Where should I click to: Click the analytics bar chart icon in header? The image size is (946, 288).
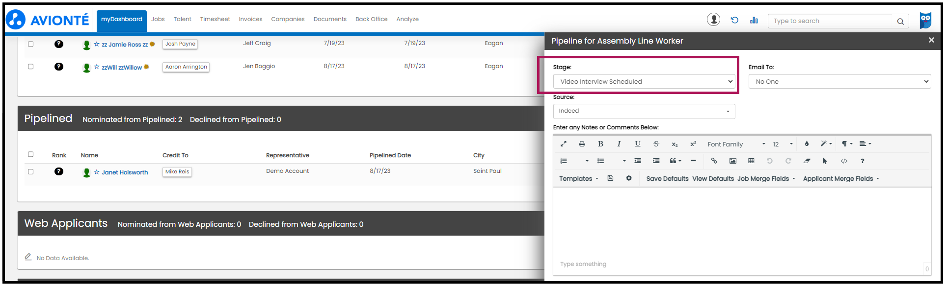coord(754,20)
